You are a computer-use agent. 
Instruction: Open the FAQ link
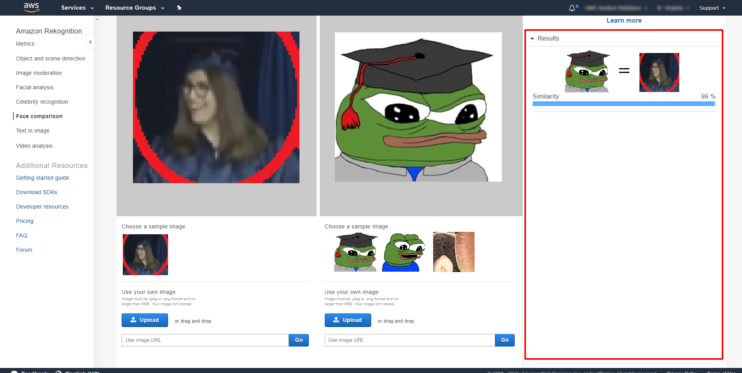21,235
